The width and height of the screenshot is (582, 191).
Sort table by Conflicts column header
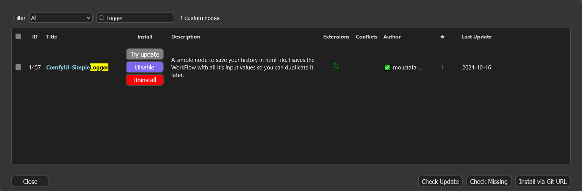(x=366, y=37)
